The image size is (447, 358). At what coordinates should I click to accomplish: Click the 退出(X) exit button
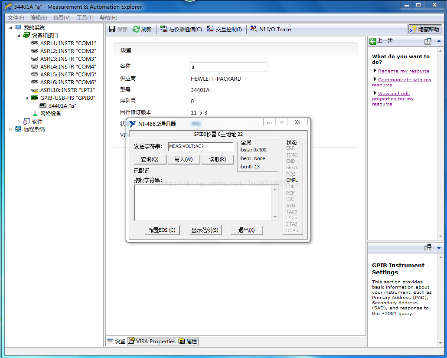[x=247, y=230]
